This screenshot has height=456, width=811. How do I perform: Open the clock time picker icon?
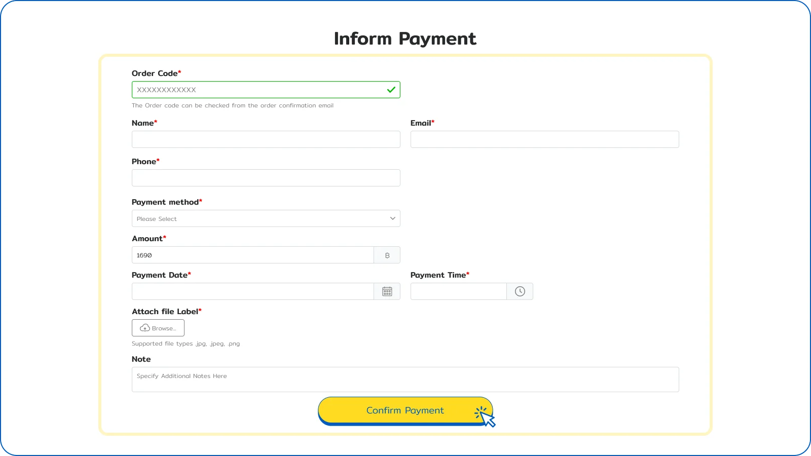point(520,291)
